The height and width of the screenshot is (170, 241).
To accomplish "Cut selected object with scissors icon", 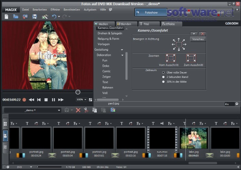I will click(86, 110).
